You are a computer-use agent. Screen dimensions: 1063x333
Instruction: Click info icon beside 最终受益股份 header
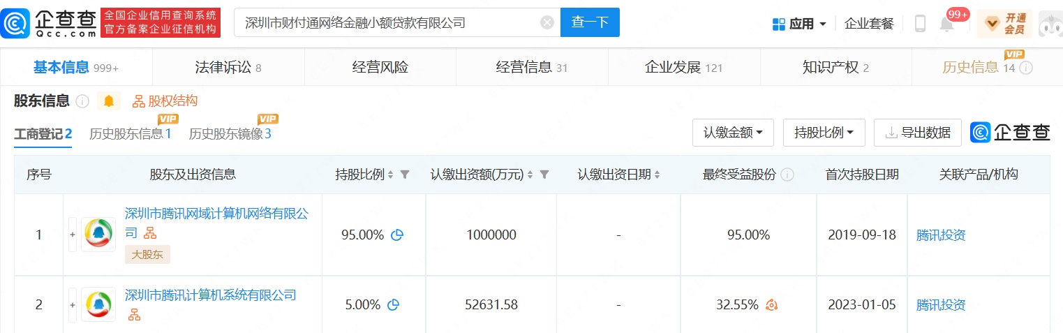point(787,175)
